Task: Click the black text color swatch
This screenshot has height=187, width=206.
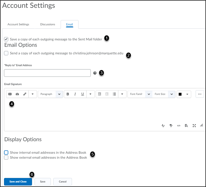Action: [x=180, y=94]
